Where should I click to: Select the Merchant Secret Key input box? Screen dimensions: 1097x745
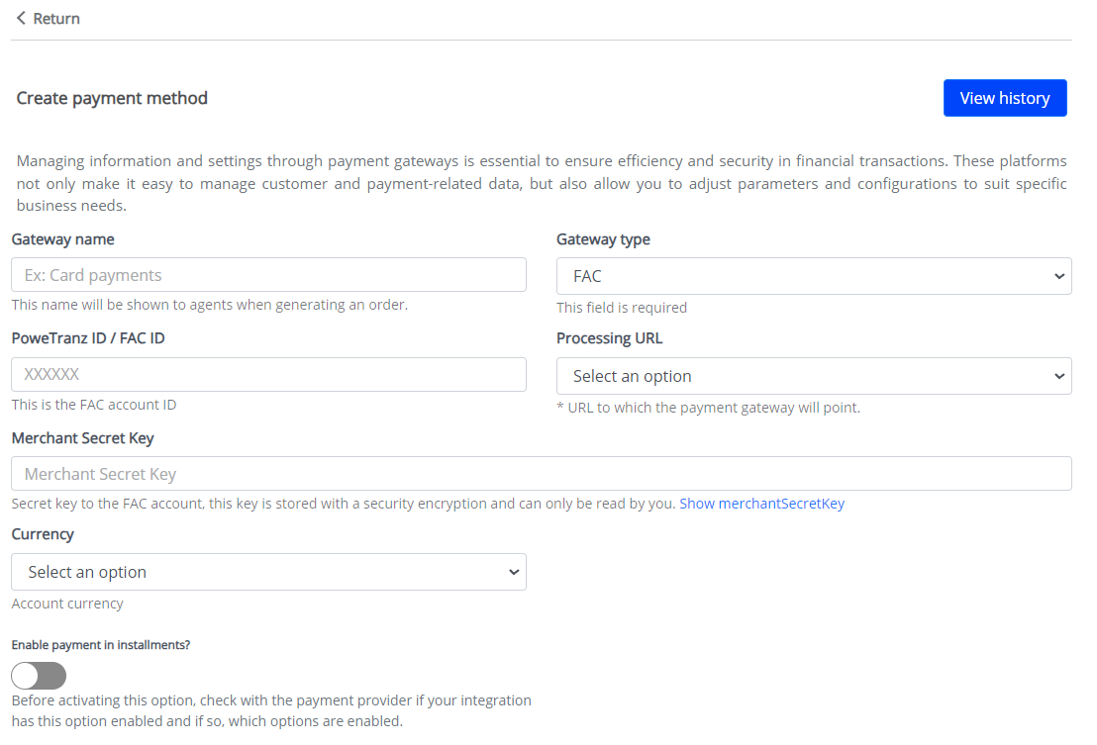(541, 474)
